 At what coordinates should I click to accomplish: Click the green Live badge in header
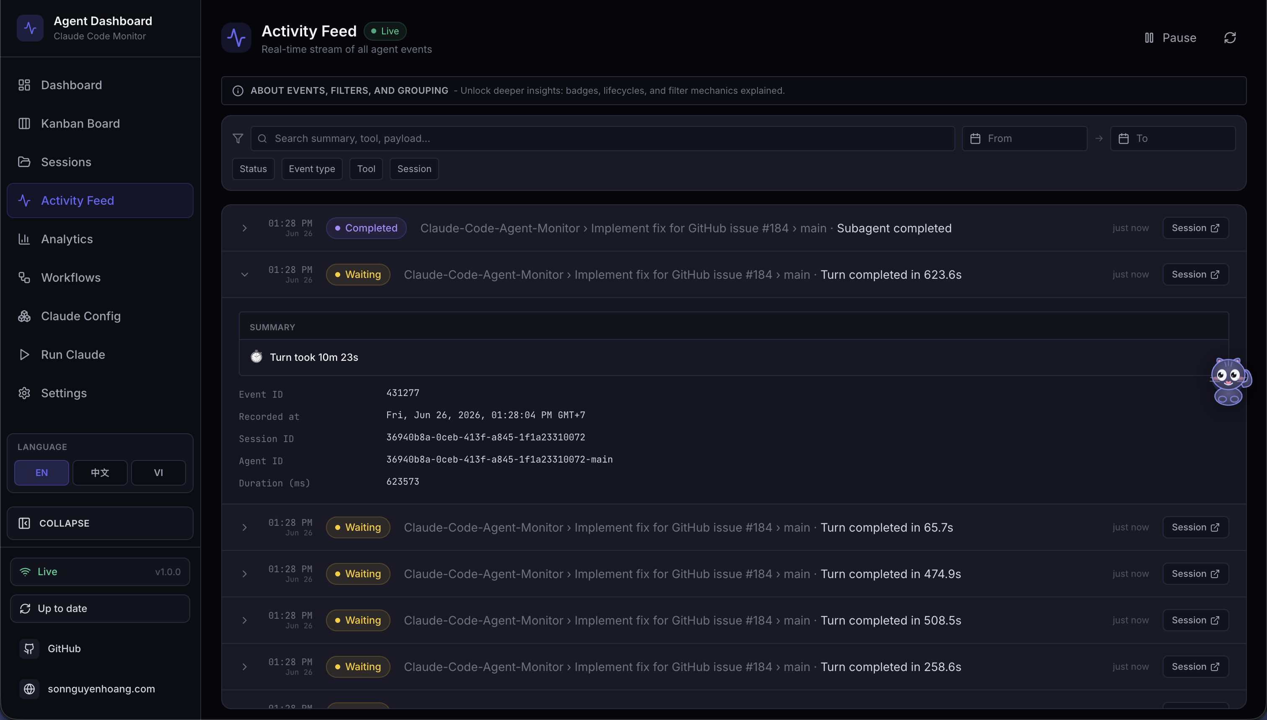385,31
